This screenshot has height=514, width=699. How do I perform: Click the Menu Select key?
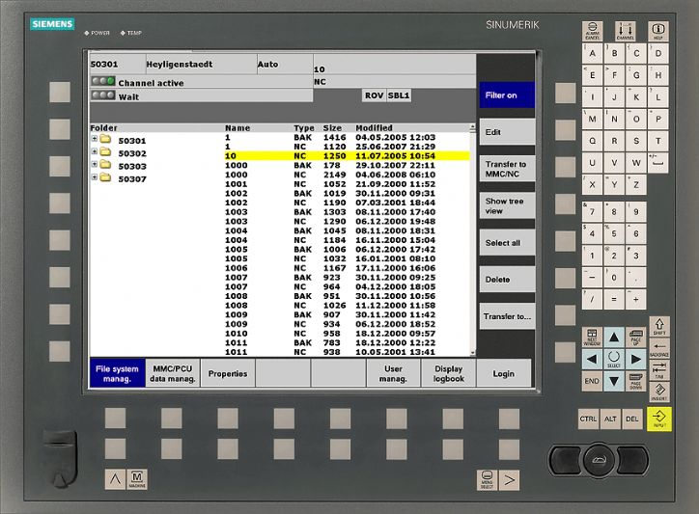tap(488, 480)
